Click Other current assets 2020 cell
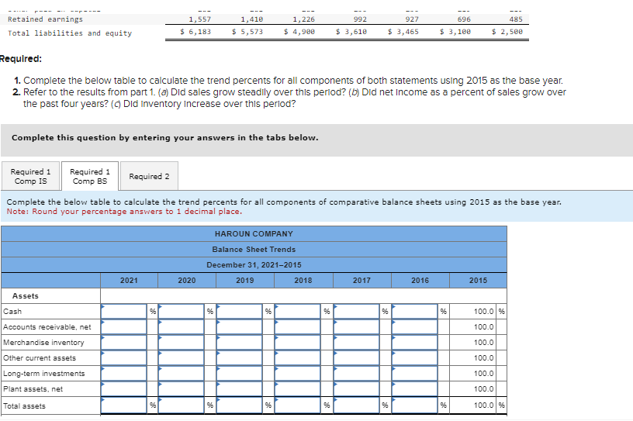This screenshot has width=633, height=421. (182, 358)
